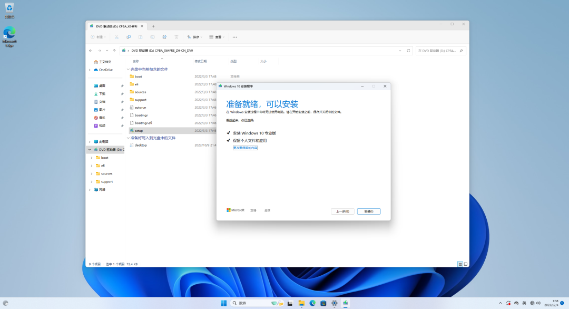Go up one folder with the up arrow

pos(114,51)
